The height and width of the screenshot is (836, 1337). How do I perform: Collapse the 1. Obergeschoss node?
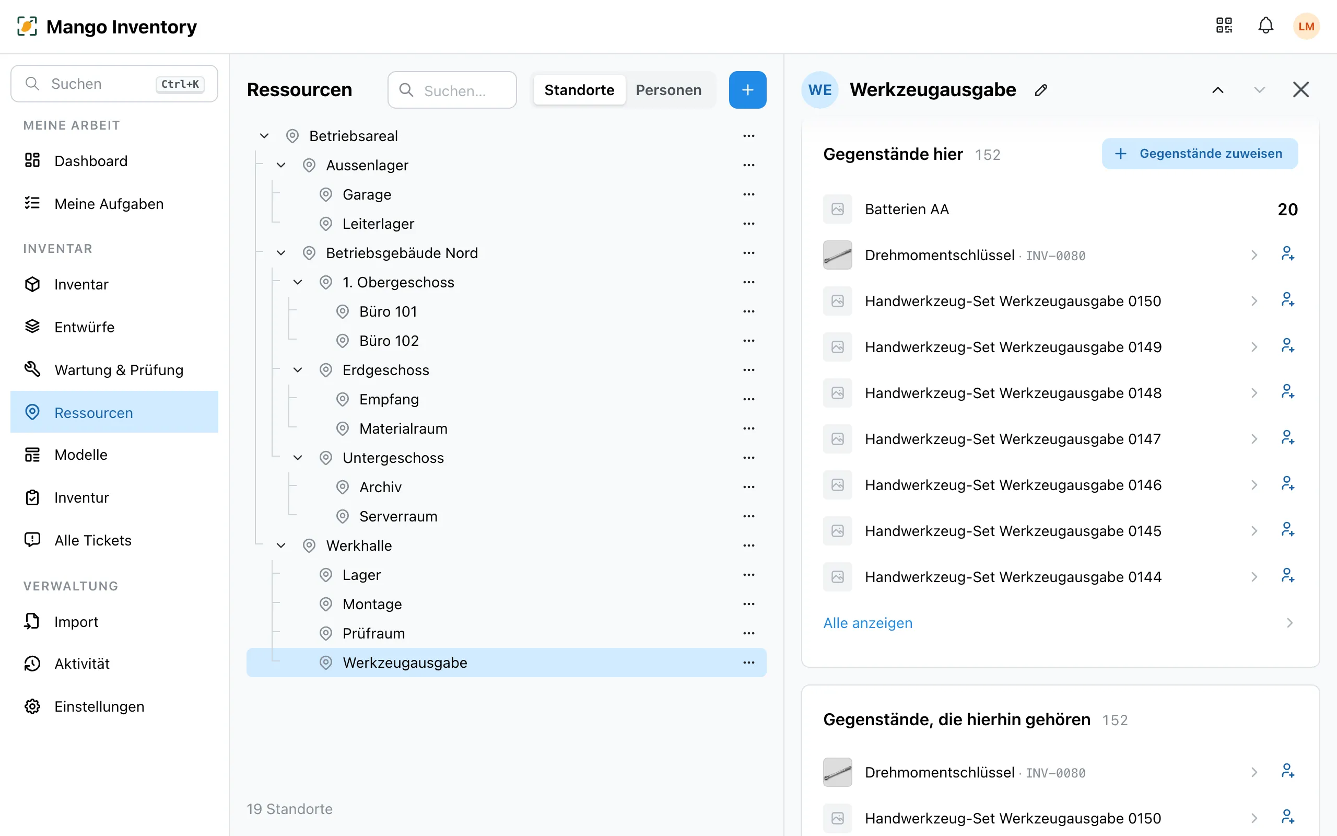point(297,283)
